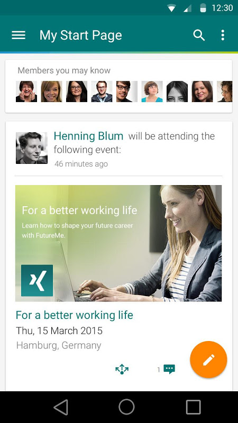This screenshot has width=238, height=423.
Task: Select suggested member in turquoise top
Action: (152, 91)
